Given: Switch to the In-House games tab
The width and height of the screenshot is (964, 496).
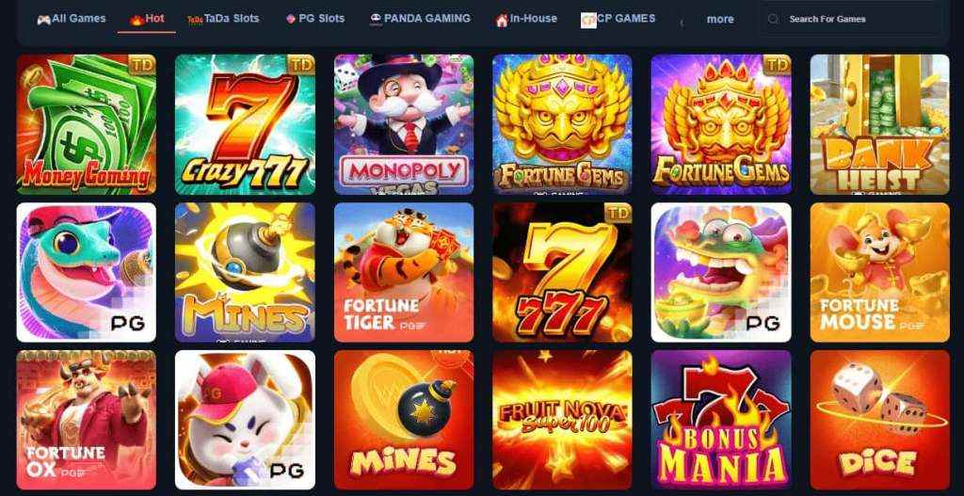Looking at the screenshot, I should (x=526, y=19).
